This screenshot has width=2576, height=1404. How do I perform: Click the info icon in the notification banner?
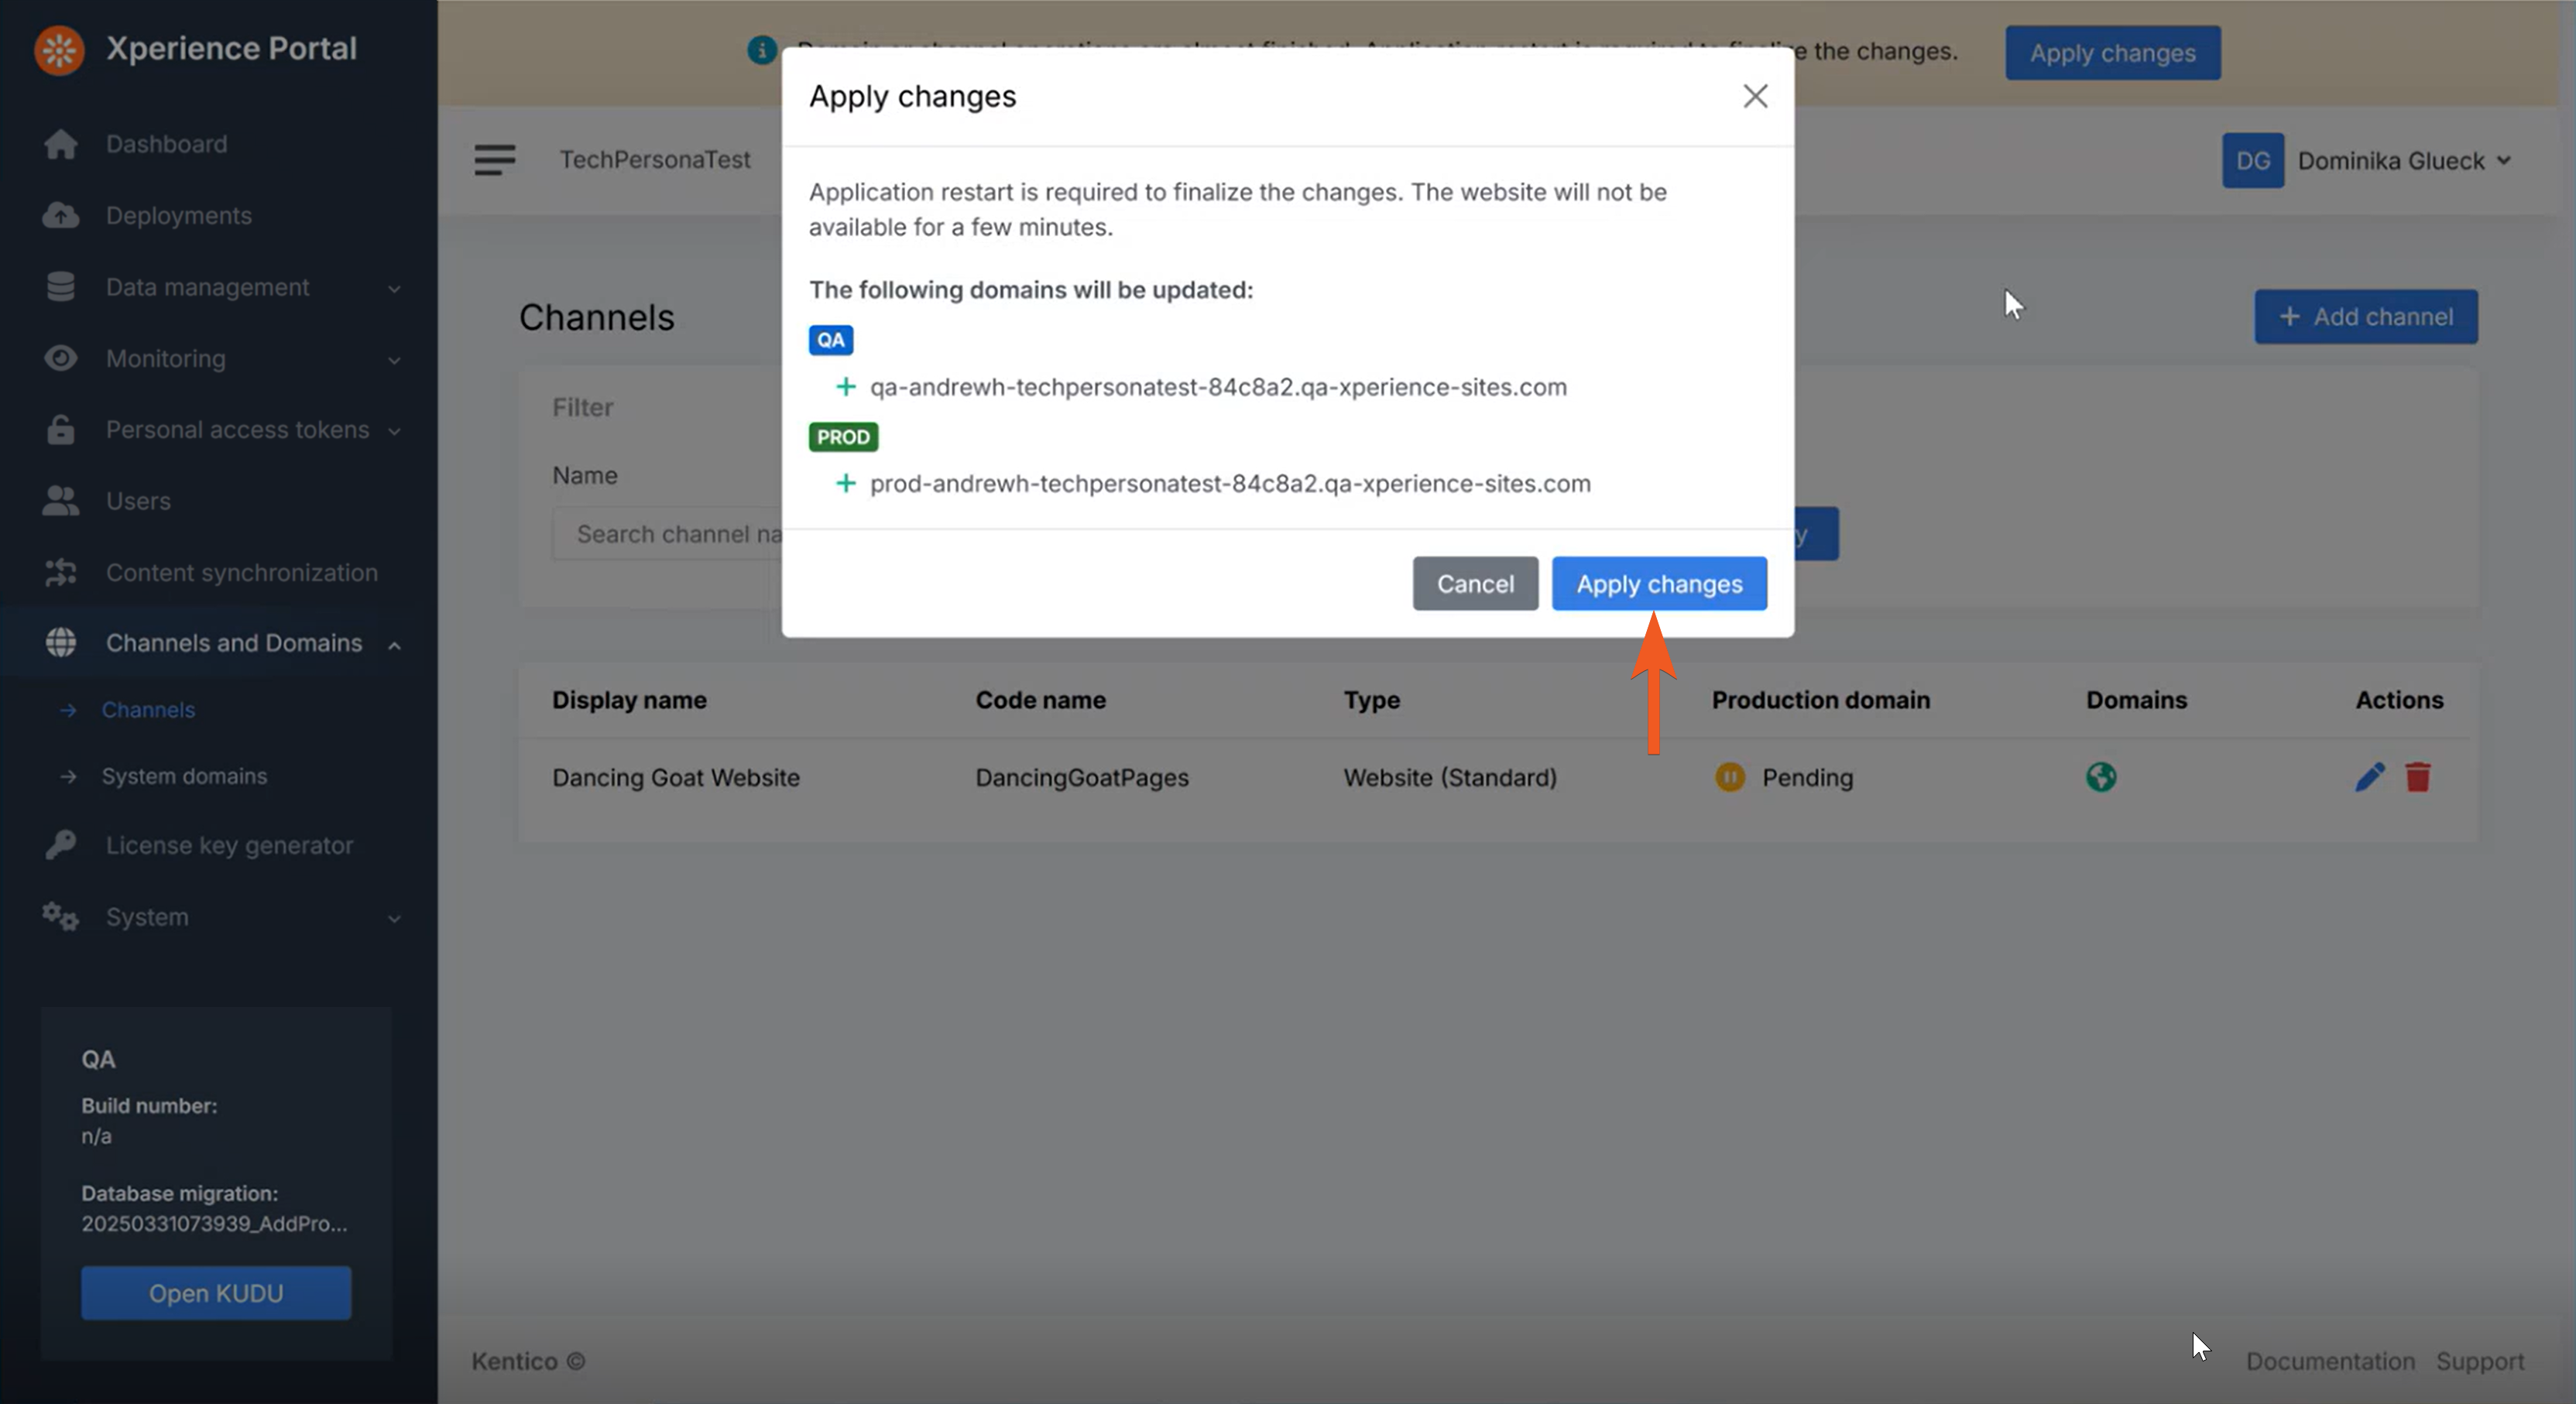click(762, 50)
